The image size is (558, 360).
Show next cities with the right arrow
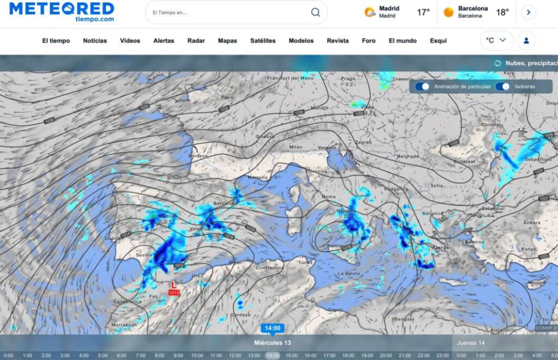pos(528,12)
